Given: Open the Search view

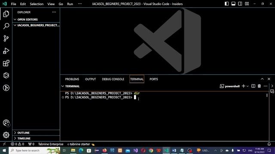Looking at the screenshot, I should coord(6,26).
